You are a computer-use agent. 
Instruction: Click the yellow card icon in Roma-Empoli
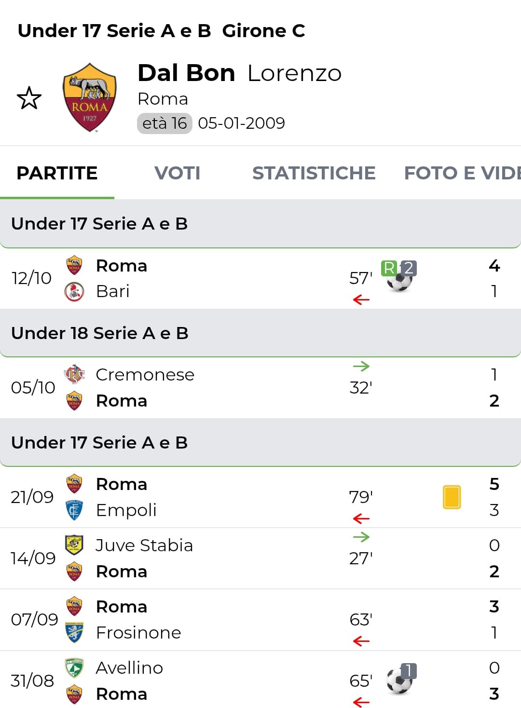pyautogui.click(x=452, y=497)
